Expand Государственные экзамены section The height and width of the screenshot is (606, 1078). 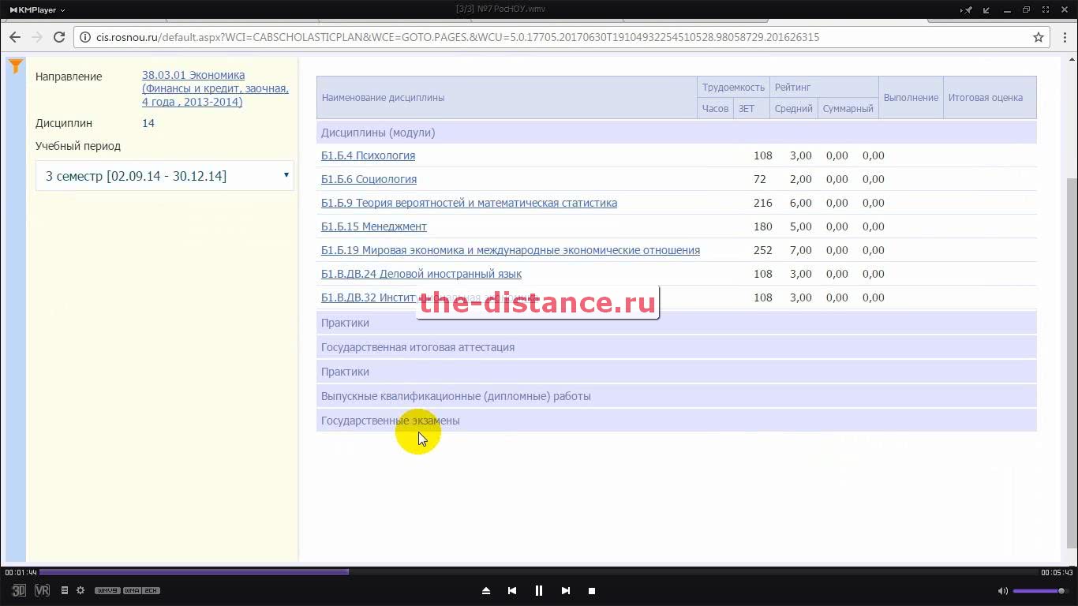point(676,421)
